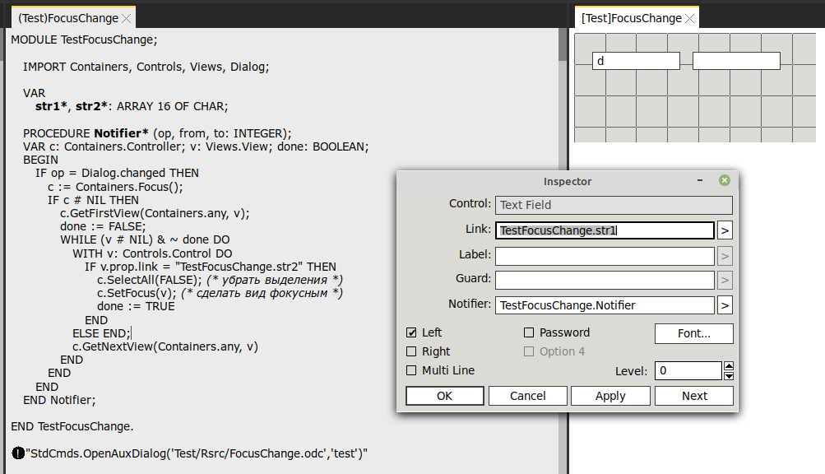Image resolution: width=825 pixels, height=474 pixels.
Task: Enable the Right alignment checkbox
Action: pyautogui.click(x=411, y=351)
